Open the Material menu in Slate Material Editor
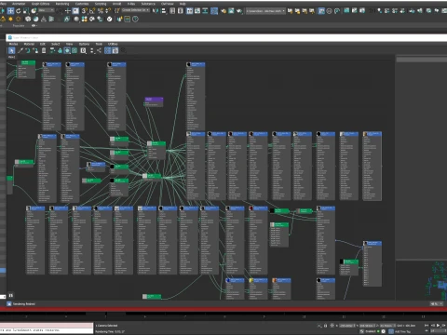The image size is (447, 335). coord(29,44)
